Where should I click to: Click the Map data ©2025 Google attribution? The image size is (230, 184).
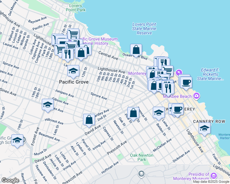tap(211, 182)
